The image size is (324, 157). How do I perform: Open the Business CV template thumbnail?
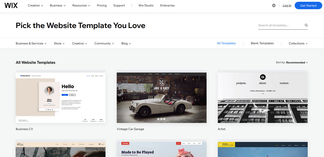pos(60,96)
